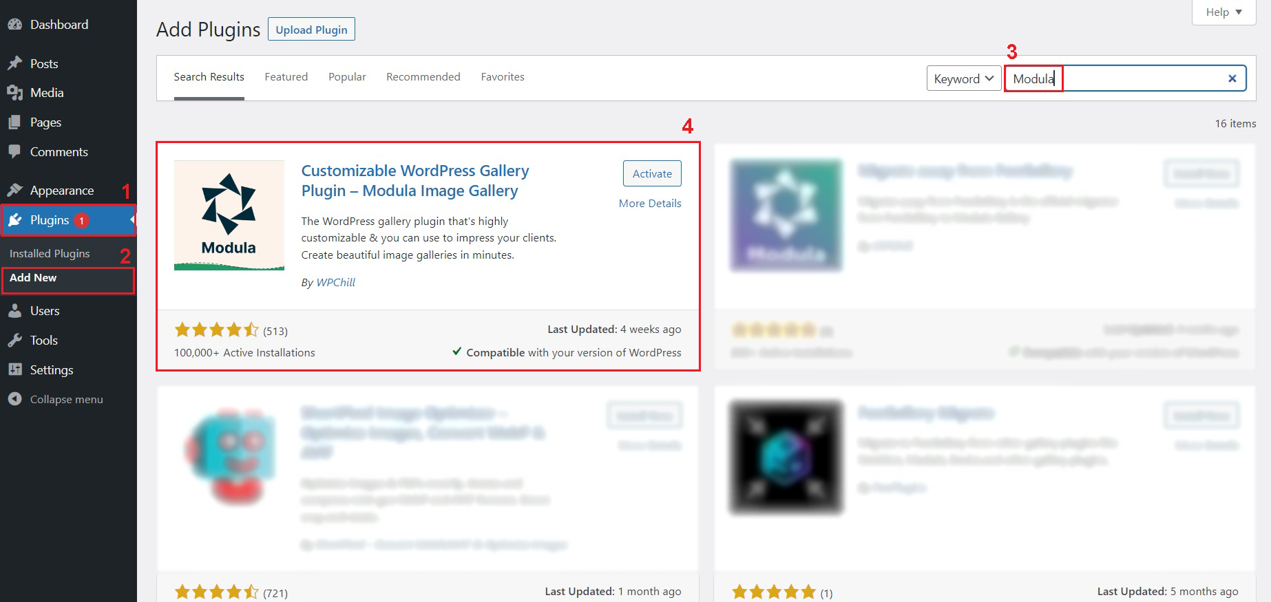This screenshot has height=602, width=1271.
Task: Activate the Modula Image Gallery plugin
Action: (651, 173)
